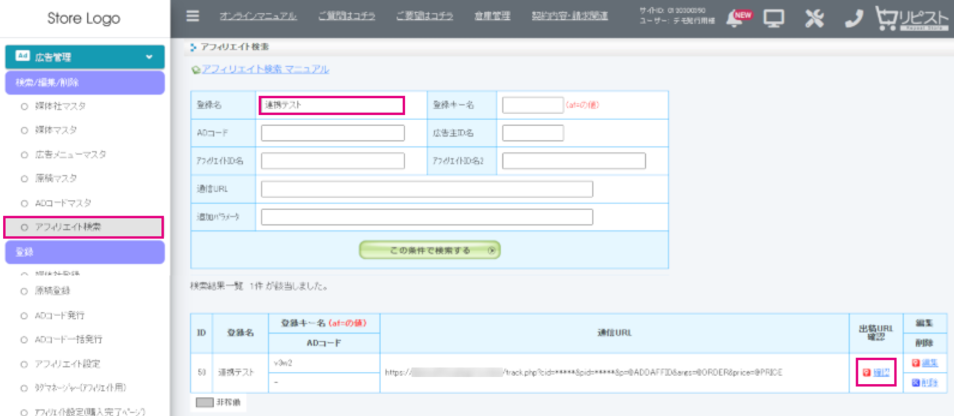Click the '検索結果一覧 1件 が該当しました。' text

tap(258, 286)
